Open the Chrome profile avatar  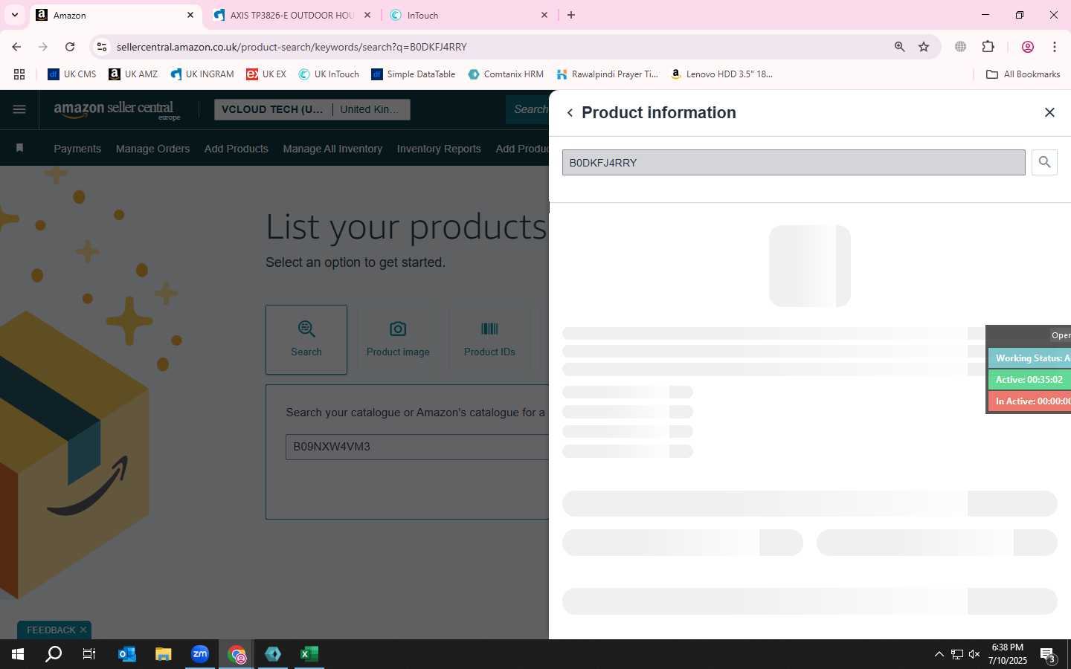click(x=1028, y=47)
